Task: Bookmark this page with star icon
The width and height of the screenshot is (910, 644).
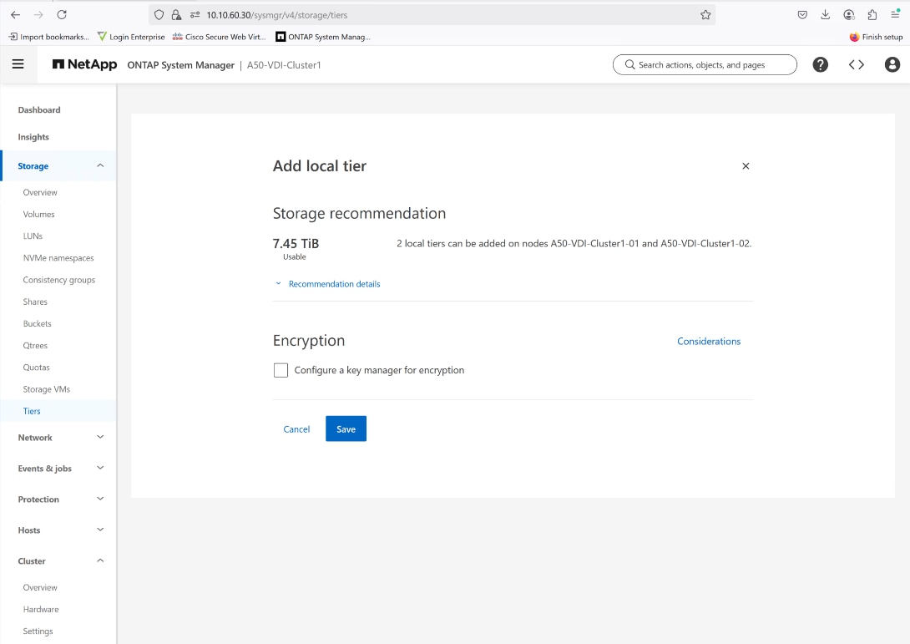Action: (705, 15)
